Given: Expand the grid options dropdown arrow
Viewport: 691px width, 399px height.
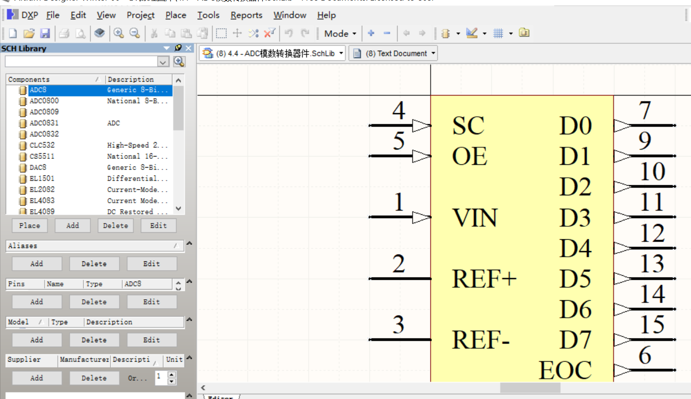Looking at the screenshot, I should tap(511, 34).
